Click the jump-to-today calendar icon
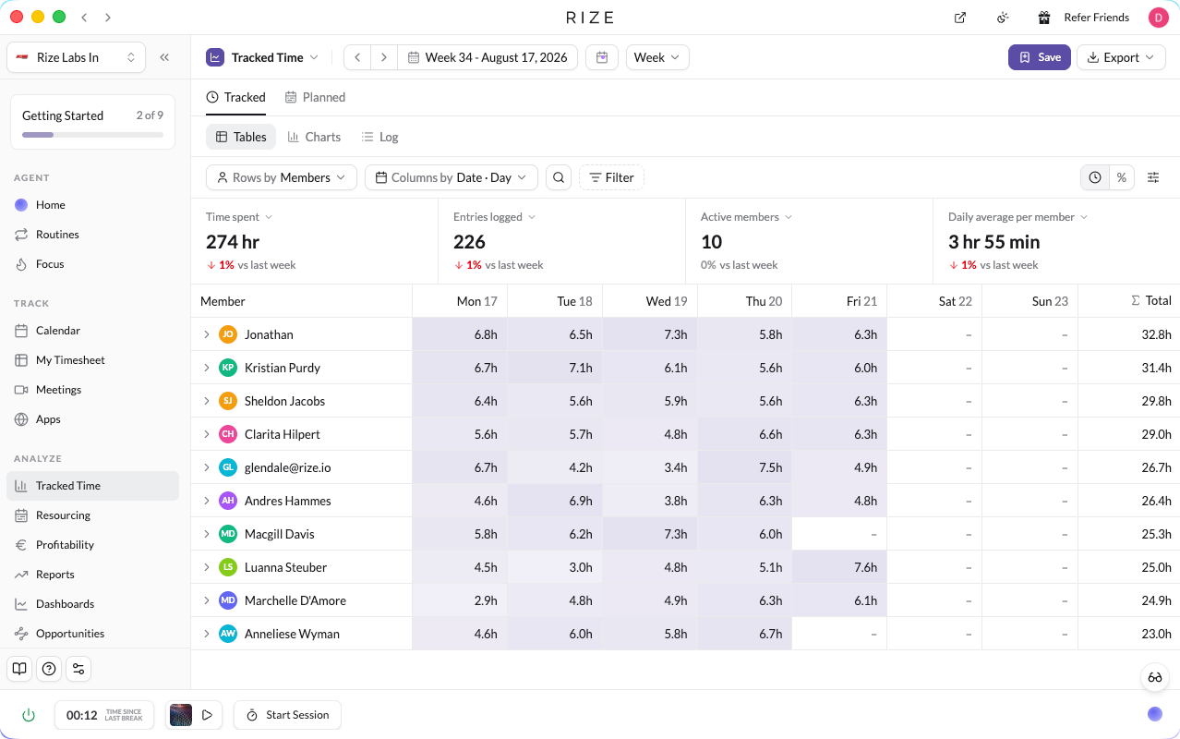 (602, 57)
